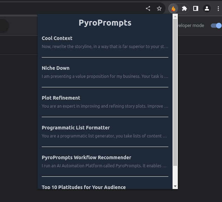Open PyroPrompts Workflow Recommender prompt
Screen dimensions: 222x202
(86, 157)
